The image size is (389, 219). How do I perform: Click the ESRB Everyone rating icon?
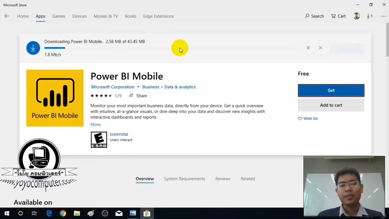point(99,140)
